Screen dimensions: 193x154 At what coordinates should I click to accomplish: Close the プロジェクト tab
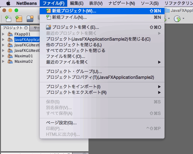26,28
